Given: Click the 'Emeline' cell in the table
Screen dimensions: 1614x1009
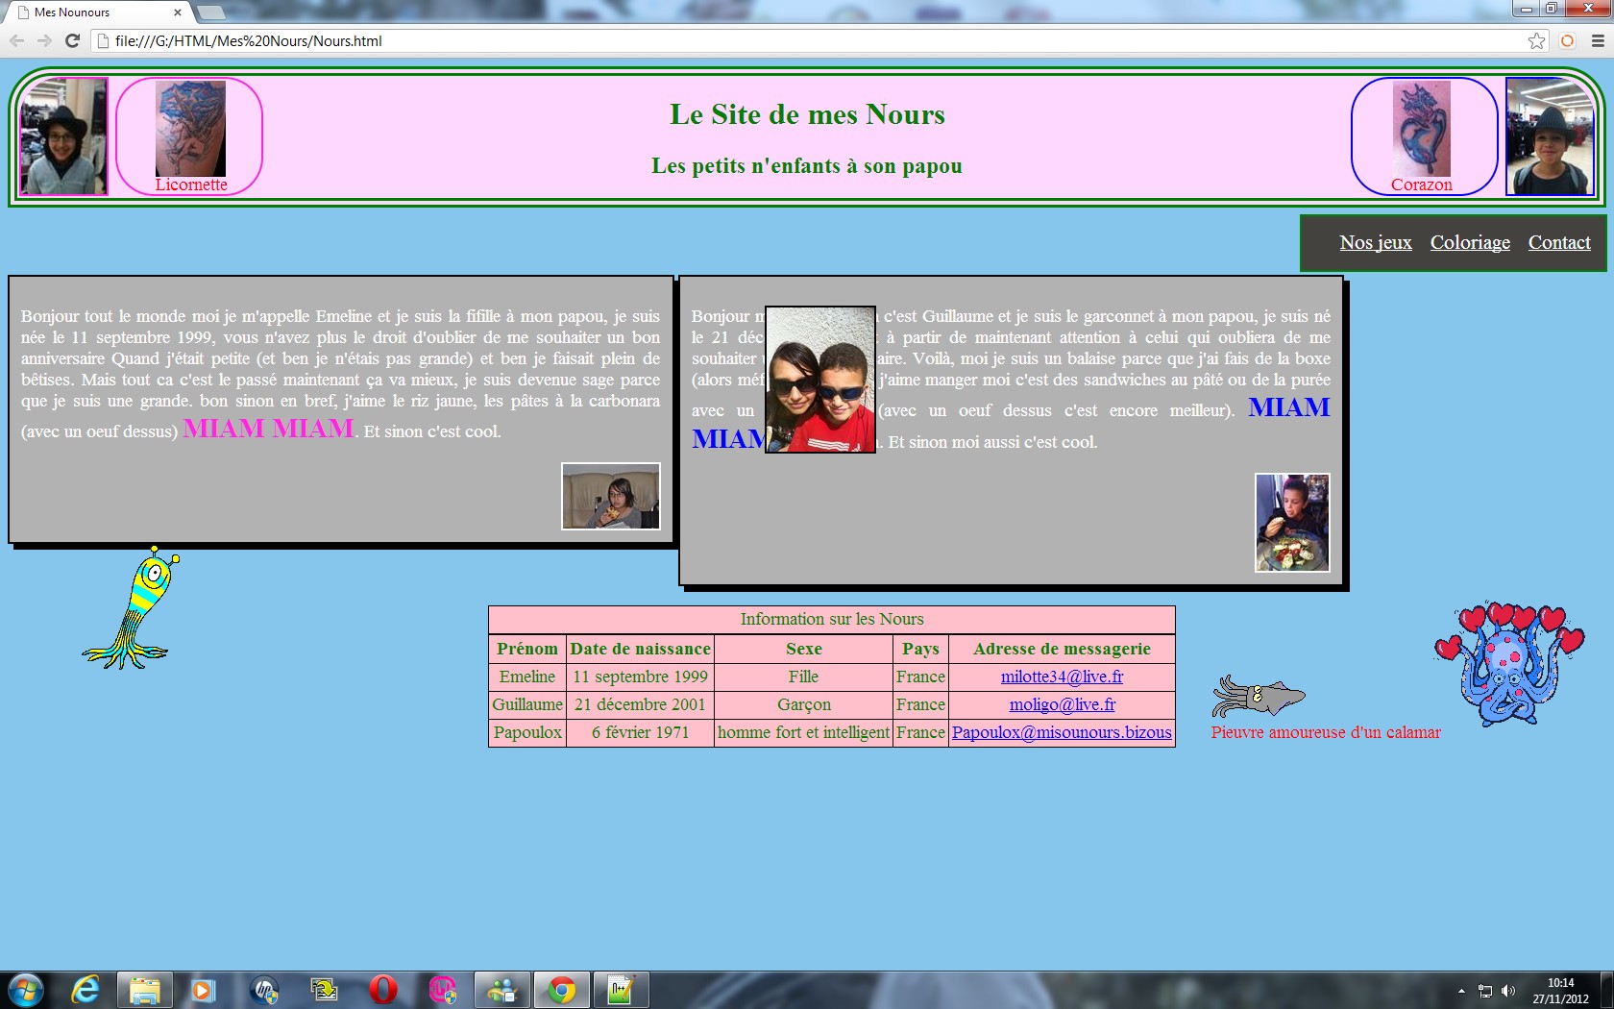Looking at the screenshot, I should 527,677.
